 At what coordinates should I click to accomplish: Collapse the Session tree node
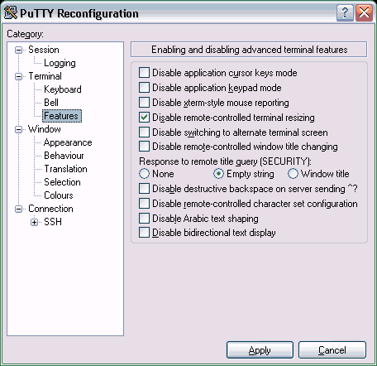click(x=18, y=50)
